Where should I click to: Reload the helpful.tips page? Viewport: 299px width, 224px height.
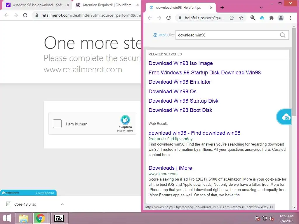(168, 18)
